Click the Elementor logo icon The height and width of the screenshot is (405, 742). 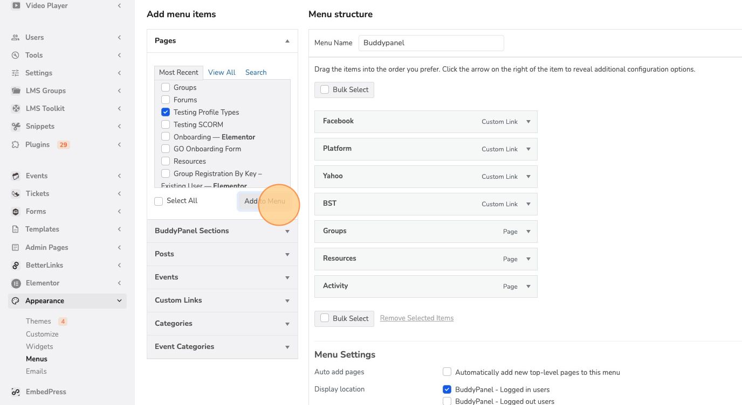click(16, 283)
